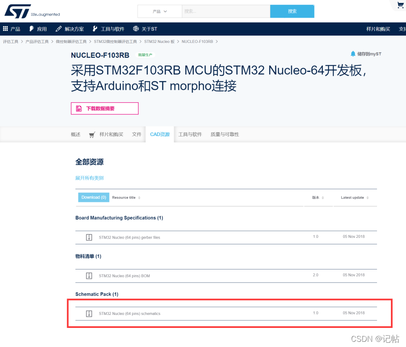Switch to 样片和购买 page tab
The image size is (406, 347).
106,134
